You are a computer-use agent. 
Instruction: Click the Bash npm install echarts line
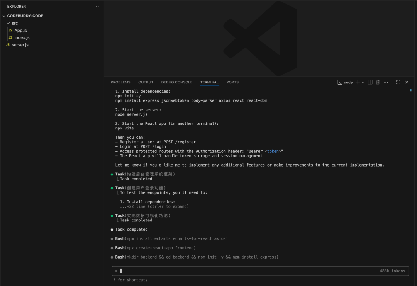[x=171, y=238]
